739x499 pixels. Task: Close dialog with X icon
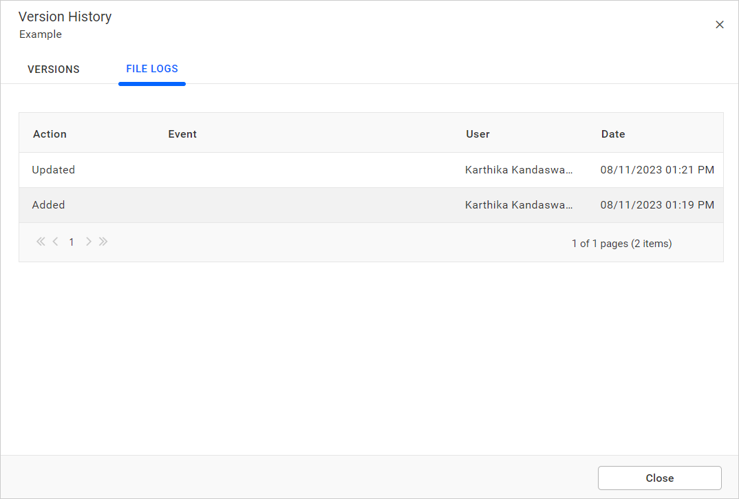click(x=720, y=25)
